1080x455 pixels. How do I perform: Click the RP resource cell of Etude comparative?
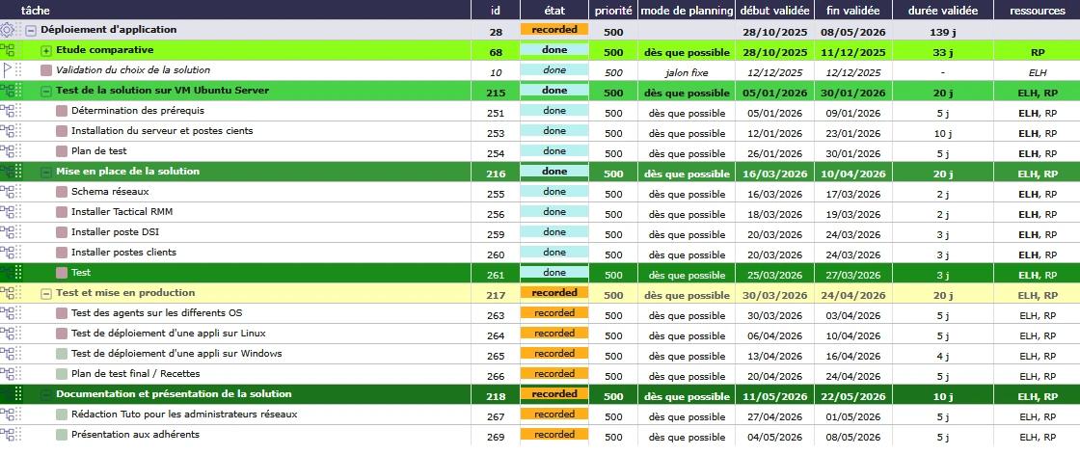click(1038, 52)
